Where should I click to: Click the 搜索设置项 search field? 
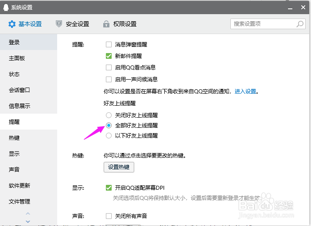click(268, 24)
